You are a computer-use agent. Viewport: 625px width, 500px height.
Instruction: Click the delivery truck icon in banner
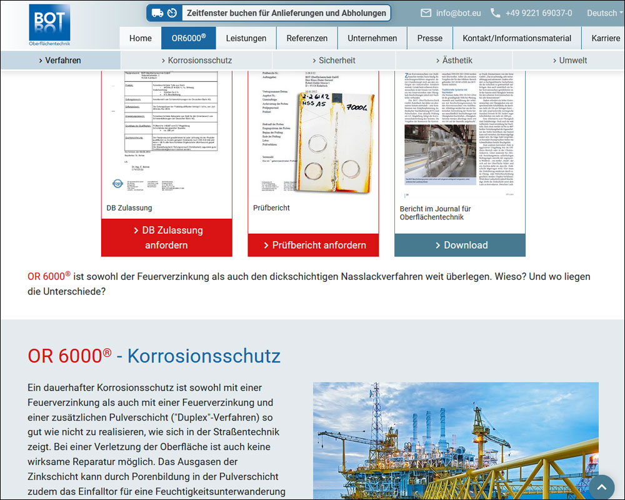(157, 12)
